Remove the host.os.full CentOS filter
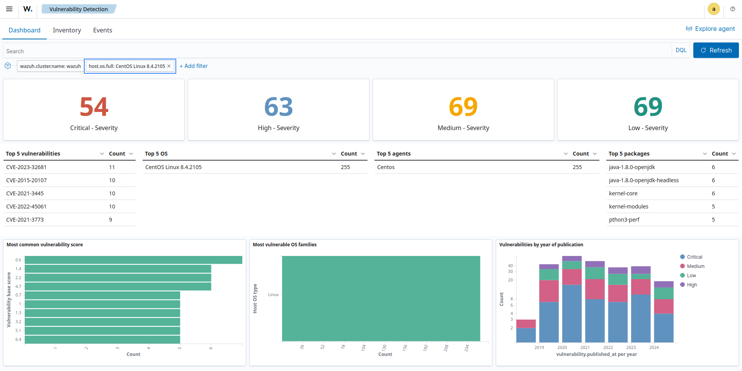Screen dimensions: 742x371 pos(169,66)
